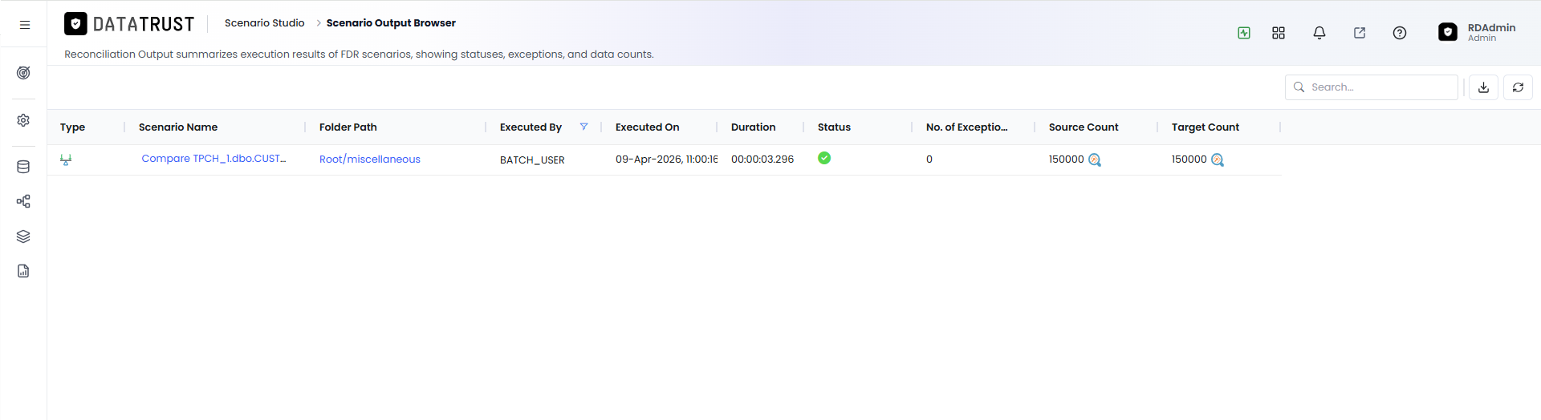Click the Search input field
Screen dimensions: 1541x420
coord(1371,87)
